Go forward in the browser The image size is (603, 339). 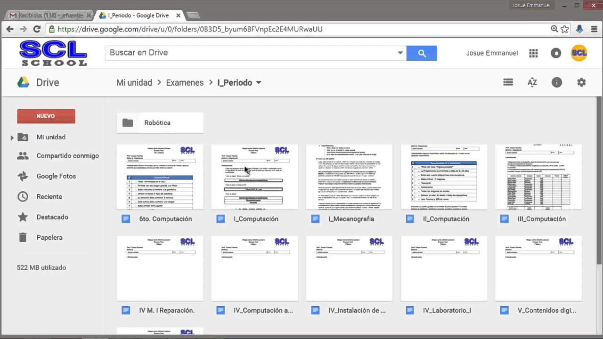(24, 29)
